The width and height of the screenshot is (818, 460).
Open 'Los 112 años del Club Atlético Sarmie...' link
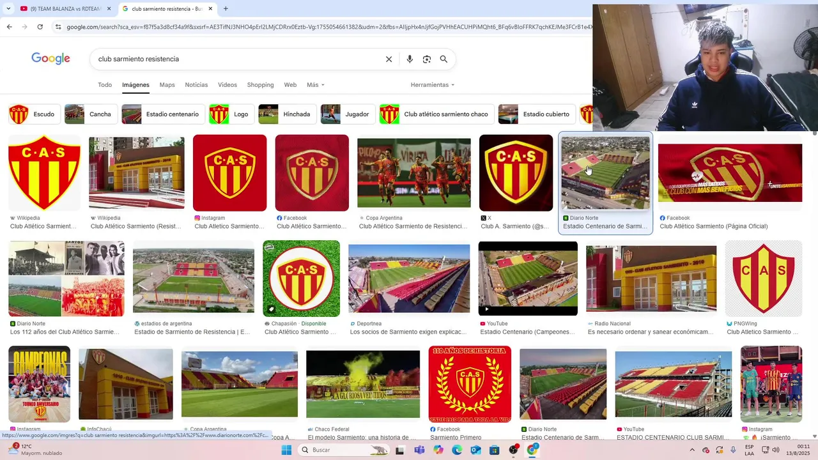tap(65, 332)
